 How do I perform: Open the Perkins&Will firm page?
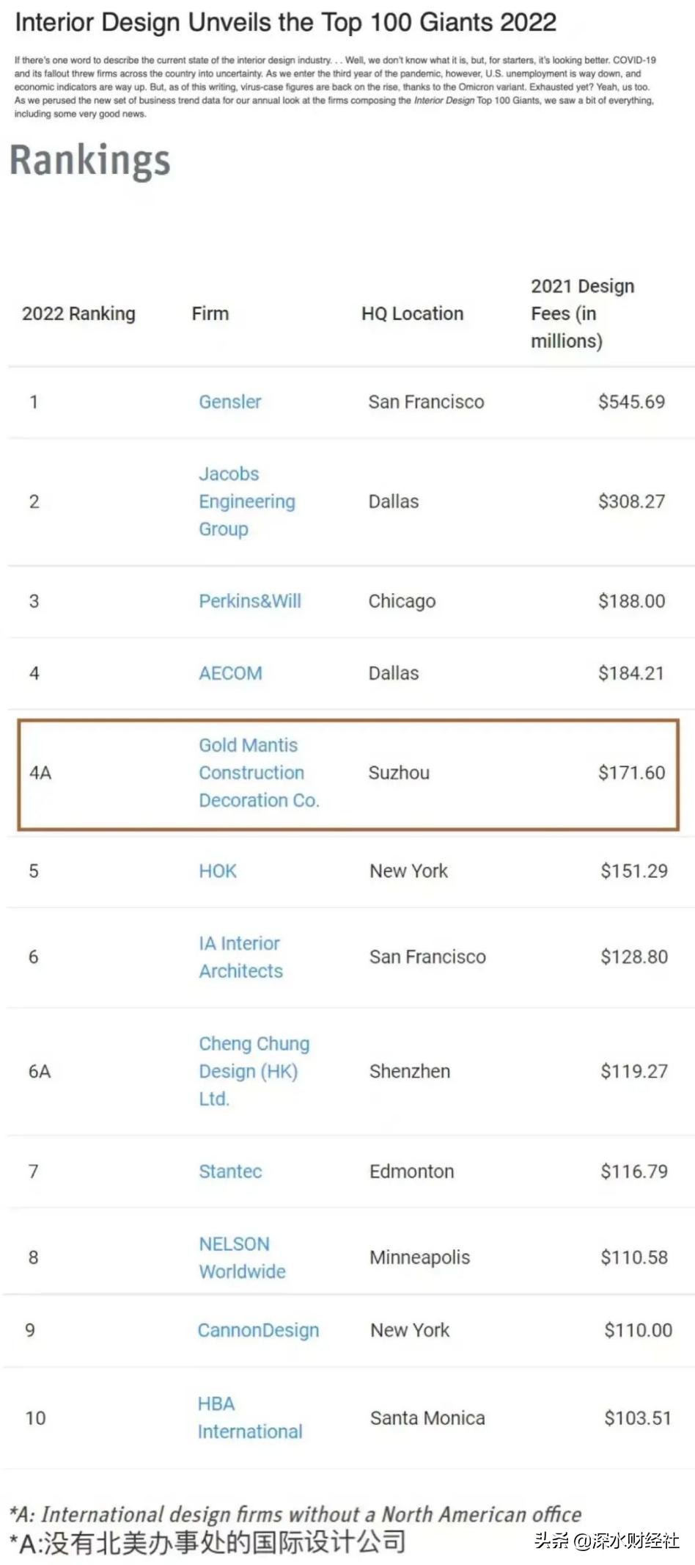click(x=250, y=601)
